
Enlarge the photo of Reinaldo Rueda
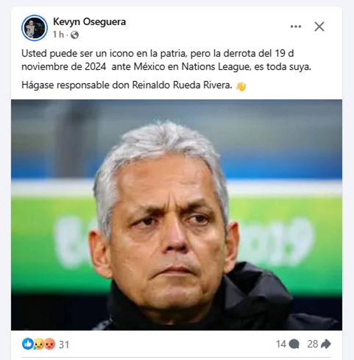coord(177,216)
